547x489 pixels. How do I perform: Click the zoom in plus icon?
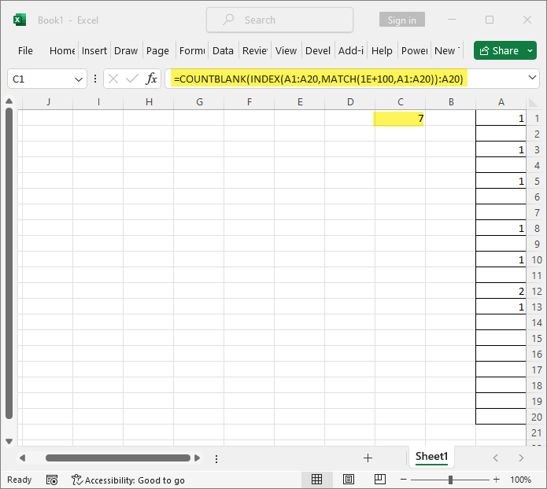pyautogui.click(x=496, y=480)
